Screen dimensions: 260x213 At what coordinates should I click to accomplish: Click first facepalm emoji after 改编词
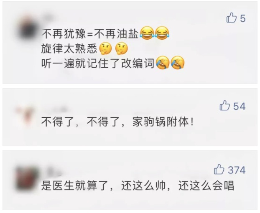coord(163,63)
